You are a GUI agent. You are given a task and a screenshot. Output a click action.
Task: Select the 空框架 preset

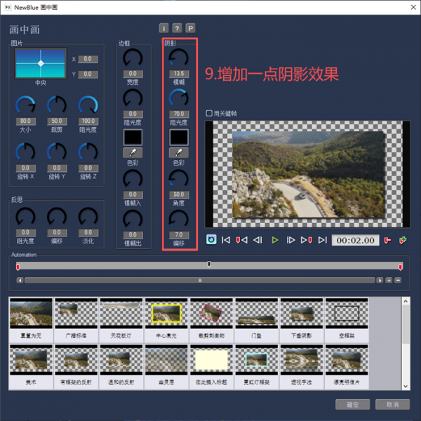pyautogui.click(x=347, y=320)
